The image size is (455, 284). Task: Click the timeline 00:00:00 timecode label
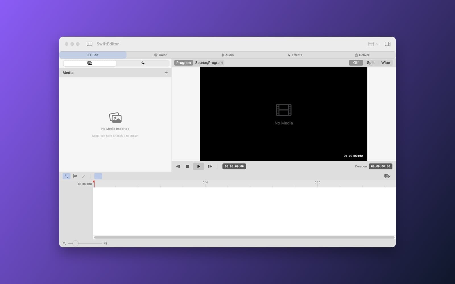point(85,184)
